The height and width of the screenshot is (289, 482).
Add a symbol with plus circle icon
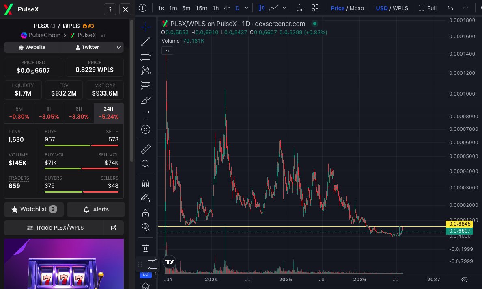[x=143, y=8]
